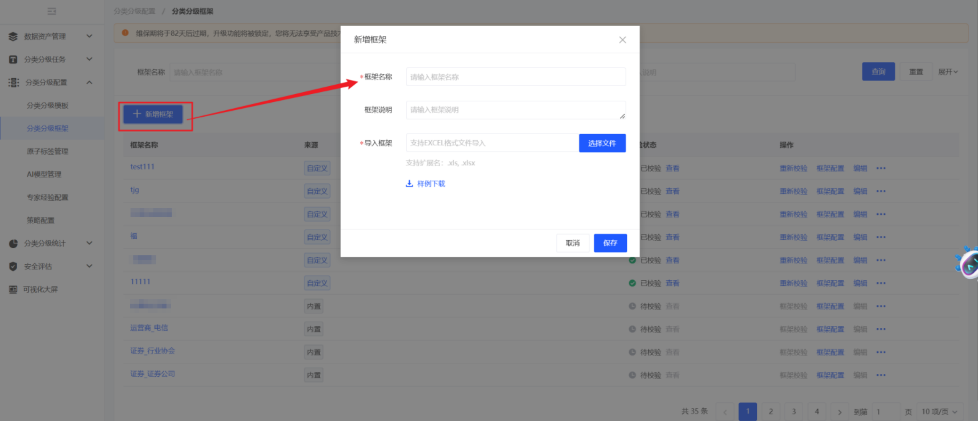This screenshot has height=421, width=978.
Task: Open the test111 framework name link
Action: click(142, 167)
